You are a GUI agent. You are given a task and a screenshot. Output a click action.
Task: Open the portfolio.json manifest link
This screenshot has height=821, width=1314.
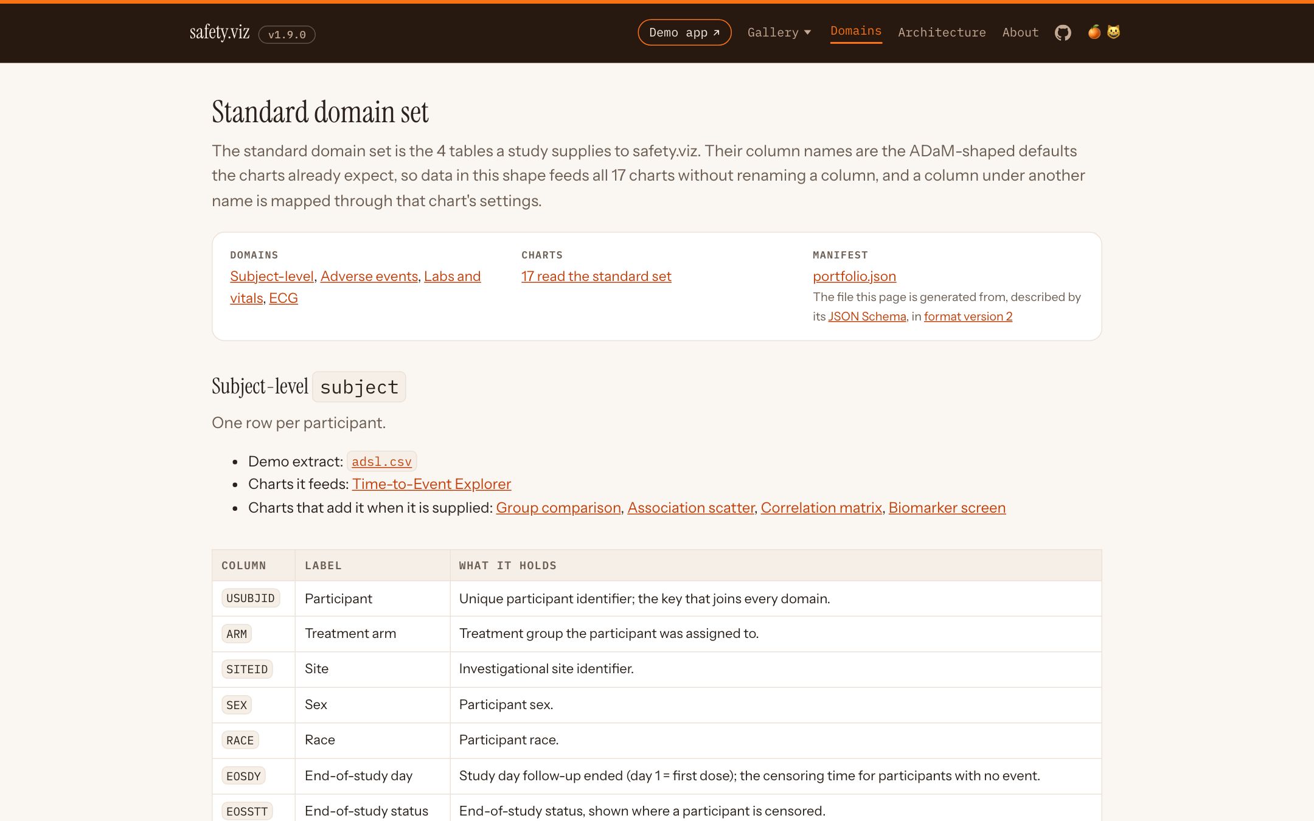point(854,276)
